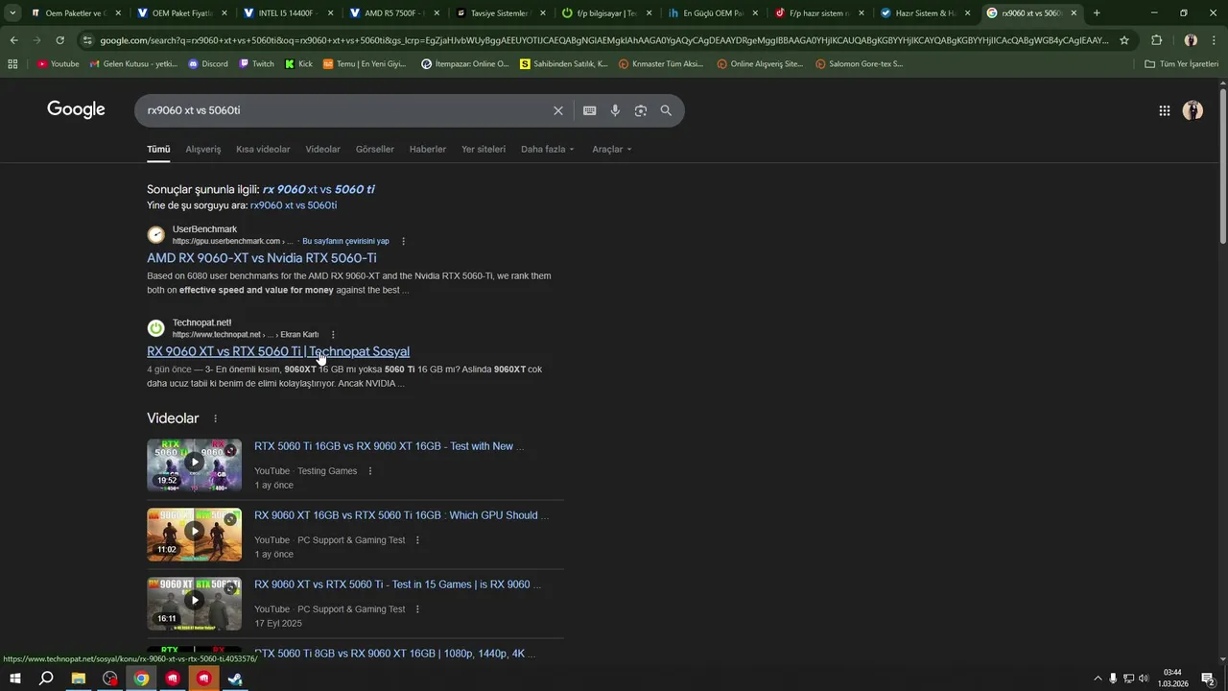Open the Google account profile picture
Image resolution: width=1228 pixels, height=691 pixels.
point(1193,110)
